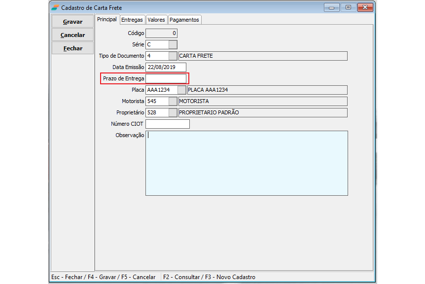Click the Número CIOT input field

coord(167,124)
